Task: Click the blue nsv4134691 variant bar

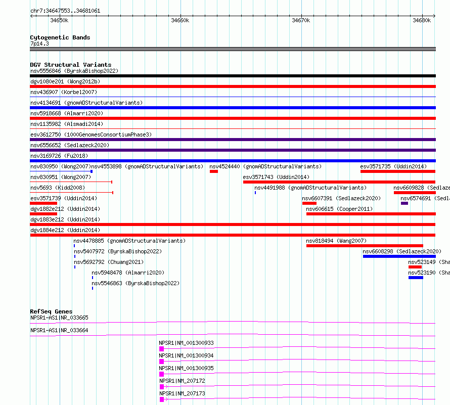Action: [x=233, y=108]
